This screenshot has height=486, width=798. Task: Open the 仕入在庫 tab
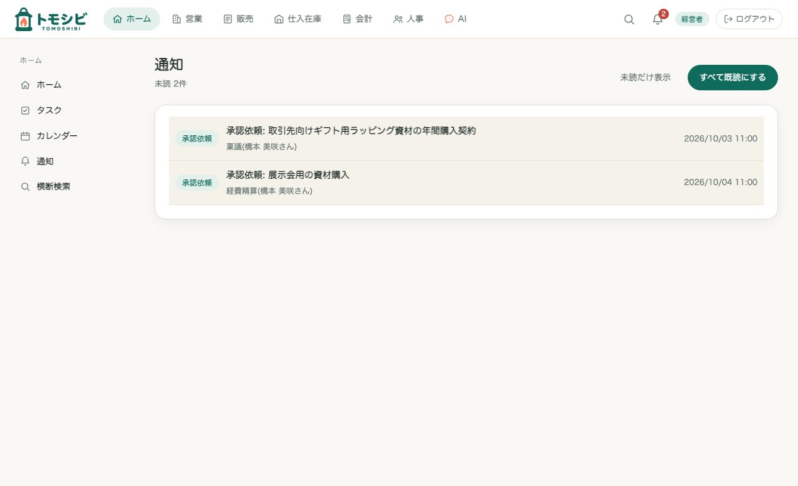[x=298, y=19]
